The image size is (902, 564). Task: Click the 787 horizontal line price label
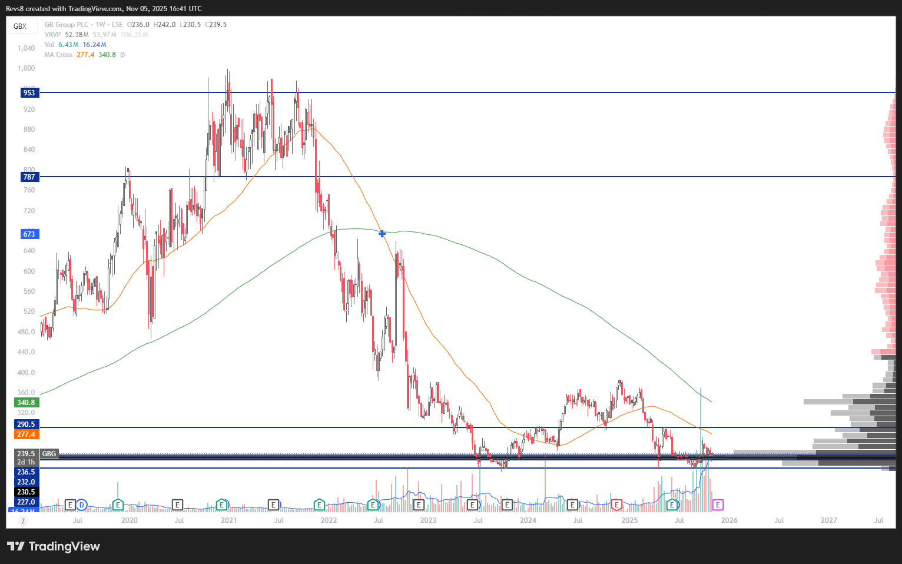(x=29, y=177)
